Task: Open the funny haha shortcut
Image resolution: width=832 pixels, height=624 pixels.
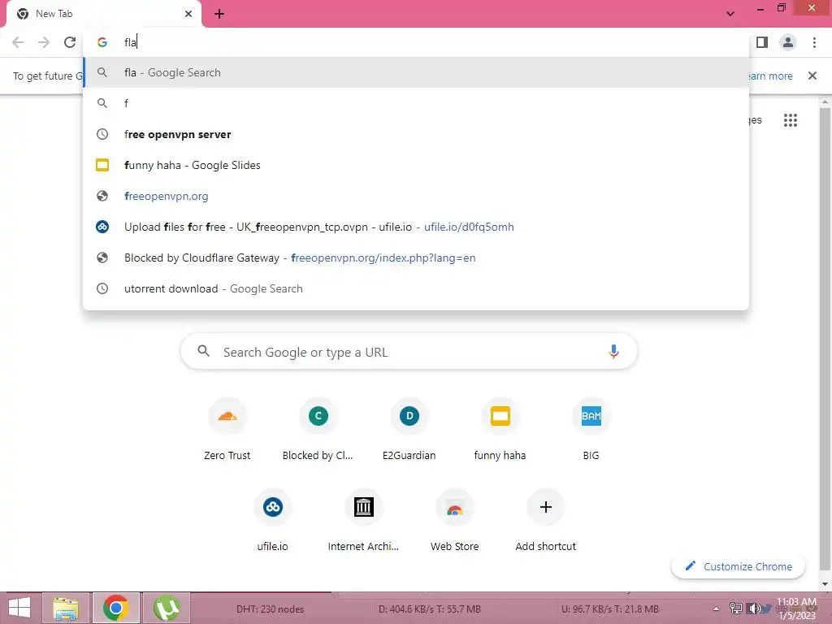Action: click(500, 431)
